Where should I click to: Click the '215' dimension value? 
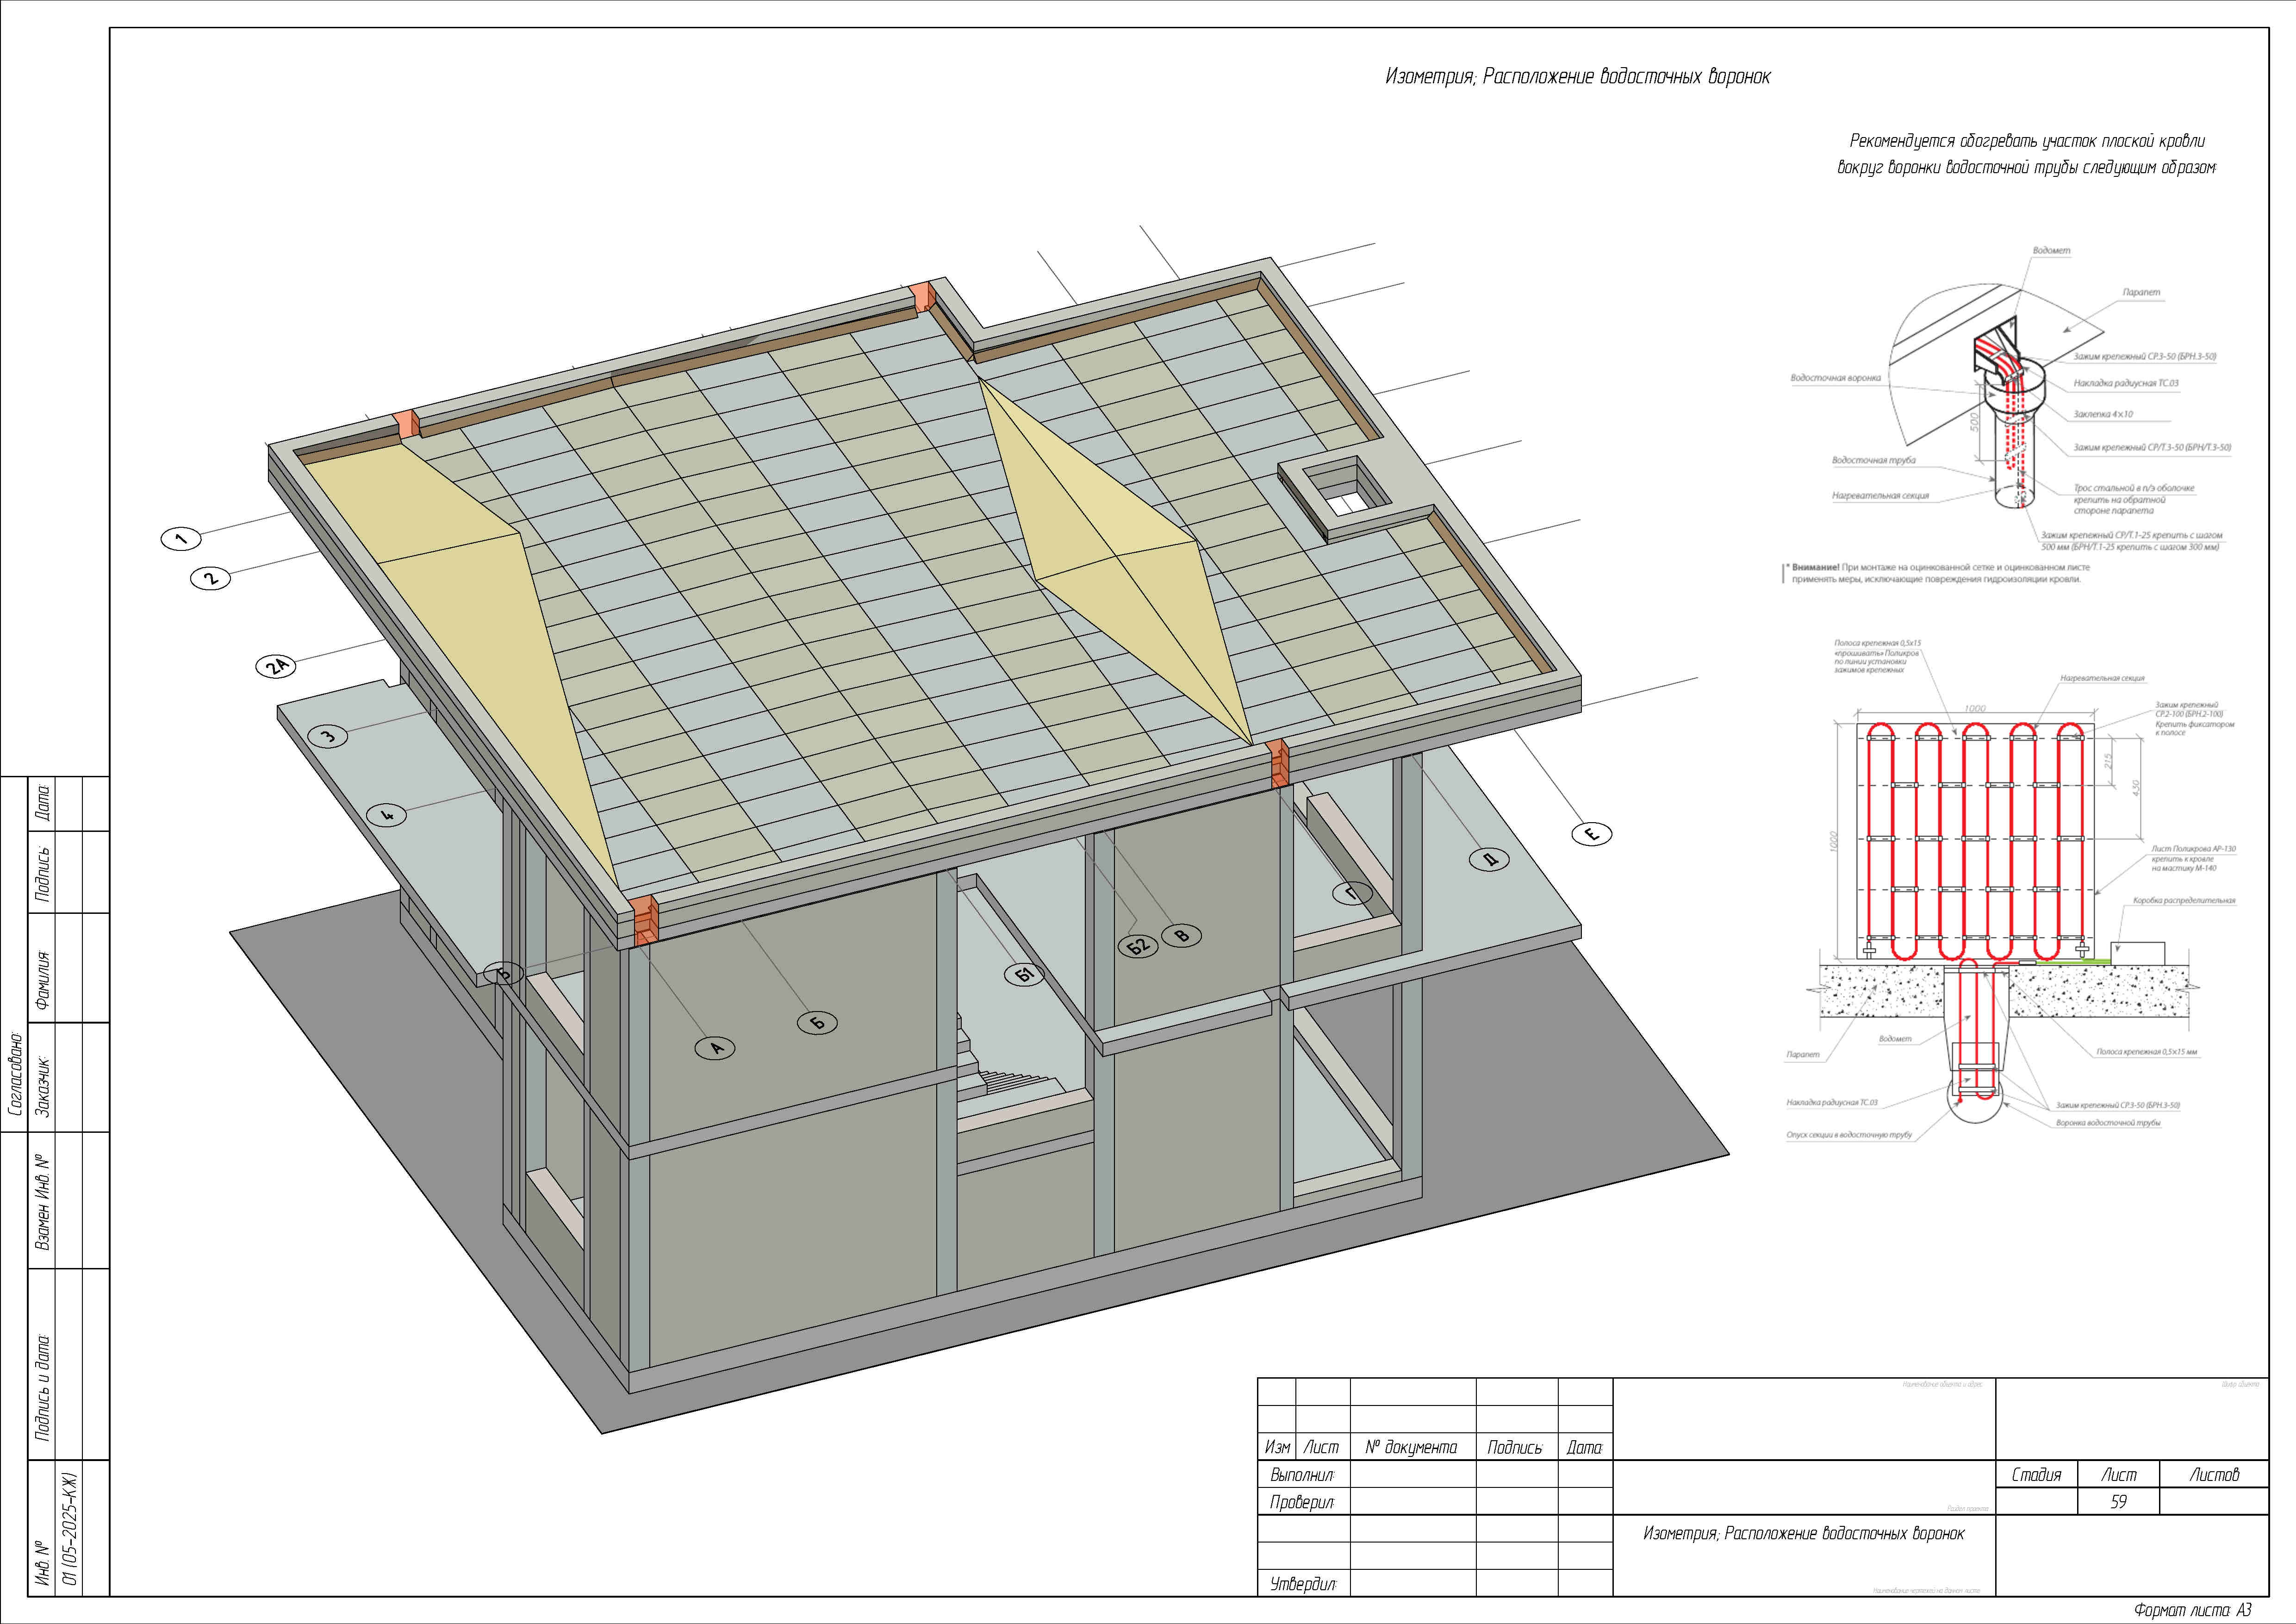[2108, 762]
